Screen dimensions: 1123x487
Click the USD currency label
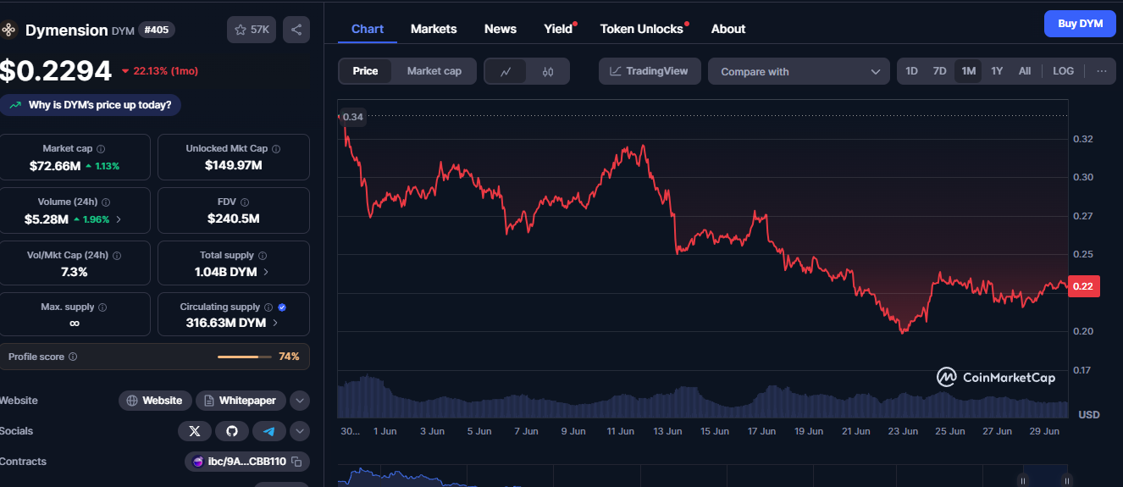[x=1089, y=414]
